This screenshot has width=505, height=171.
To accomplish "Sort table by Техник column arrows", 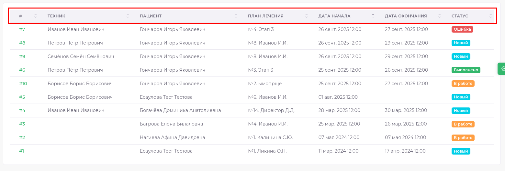I will click(x=128, y=16).
